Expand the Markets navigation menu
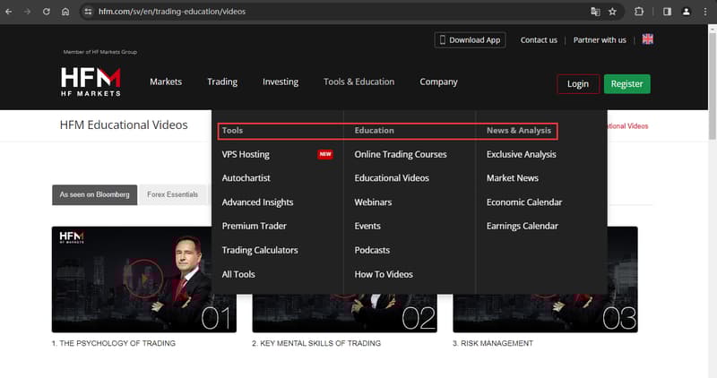 pyautogui.click(x=166, y=82)
